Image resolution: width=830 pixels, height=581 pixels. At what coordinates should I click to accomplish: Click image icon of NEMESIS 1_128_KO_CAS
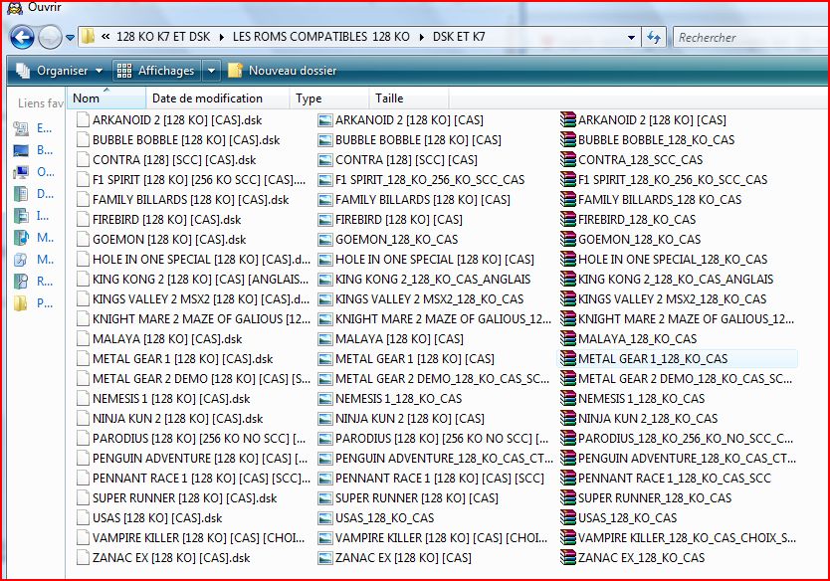pyautogui.click(x=325, y=399)
